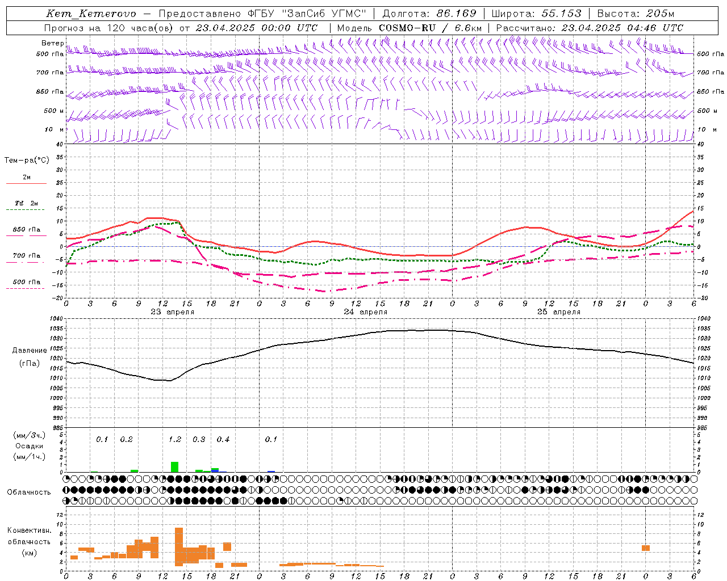Click the precipitation value 0.2
This screenshot has height=581, width=727.
(126, 439)
